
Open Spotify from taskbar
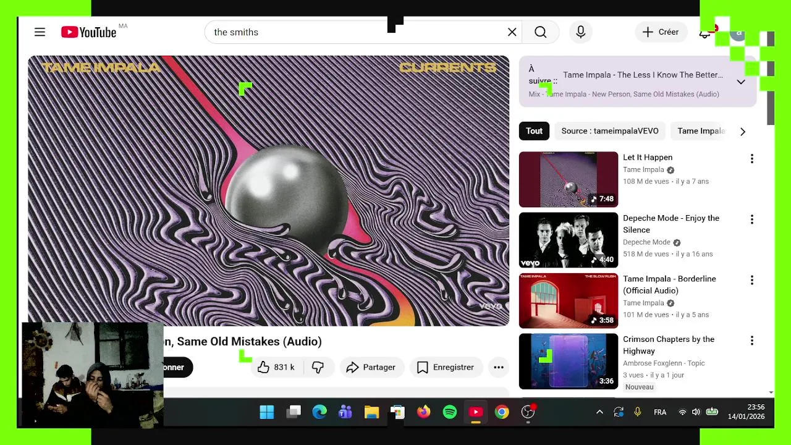450,412
